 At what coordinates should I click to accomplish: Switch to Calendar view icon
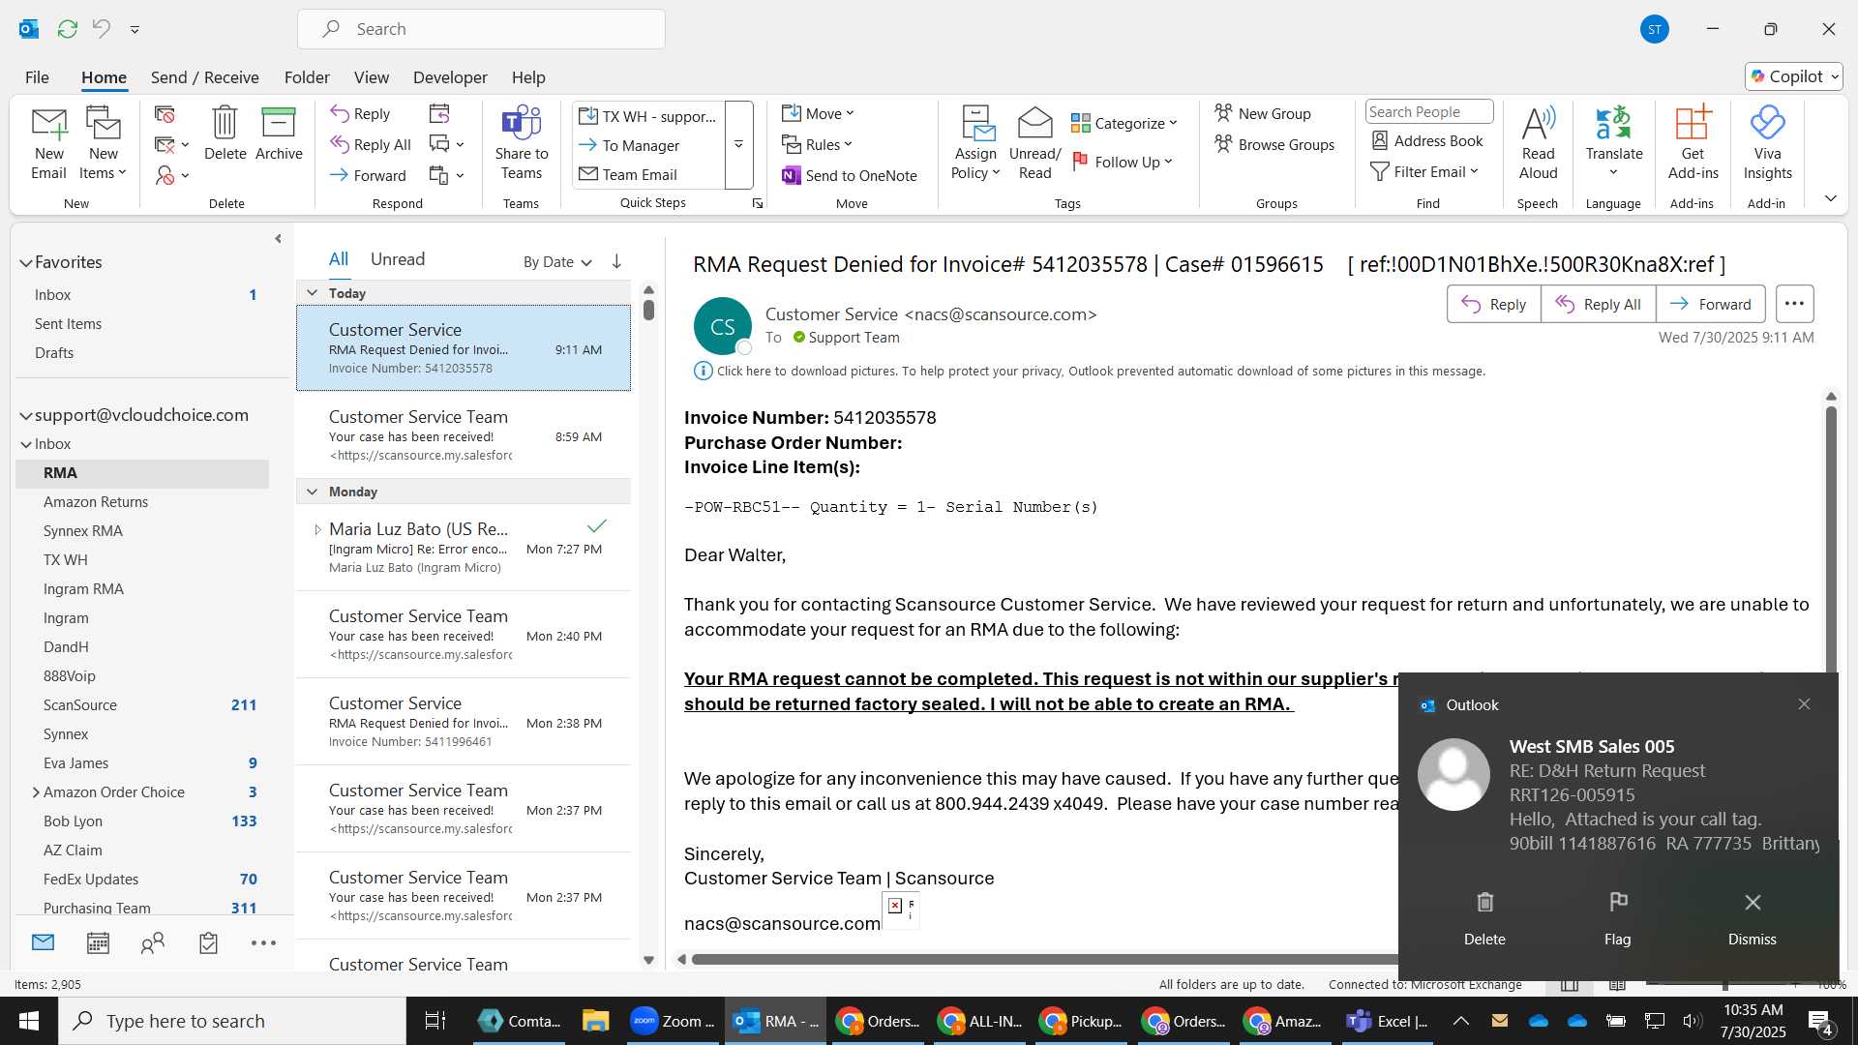[x=98, y=942]
